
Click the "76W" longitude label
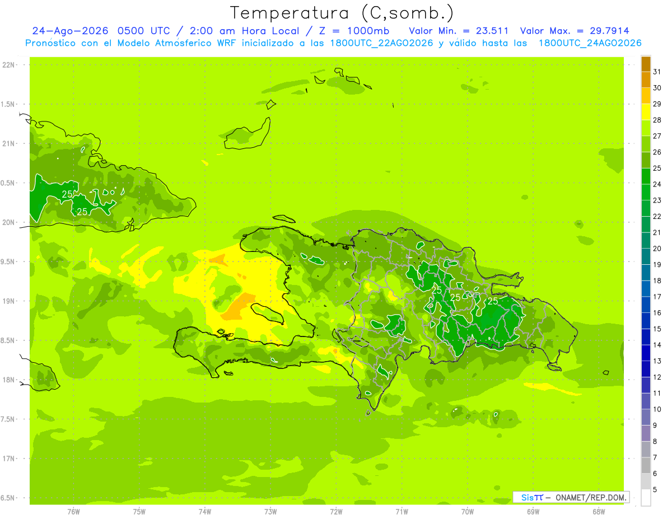73,512
